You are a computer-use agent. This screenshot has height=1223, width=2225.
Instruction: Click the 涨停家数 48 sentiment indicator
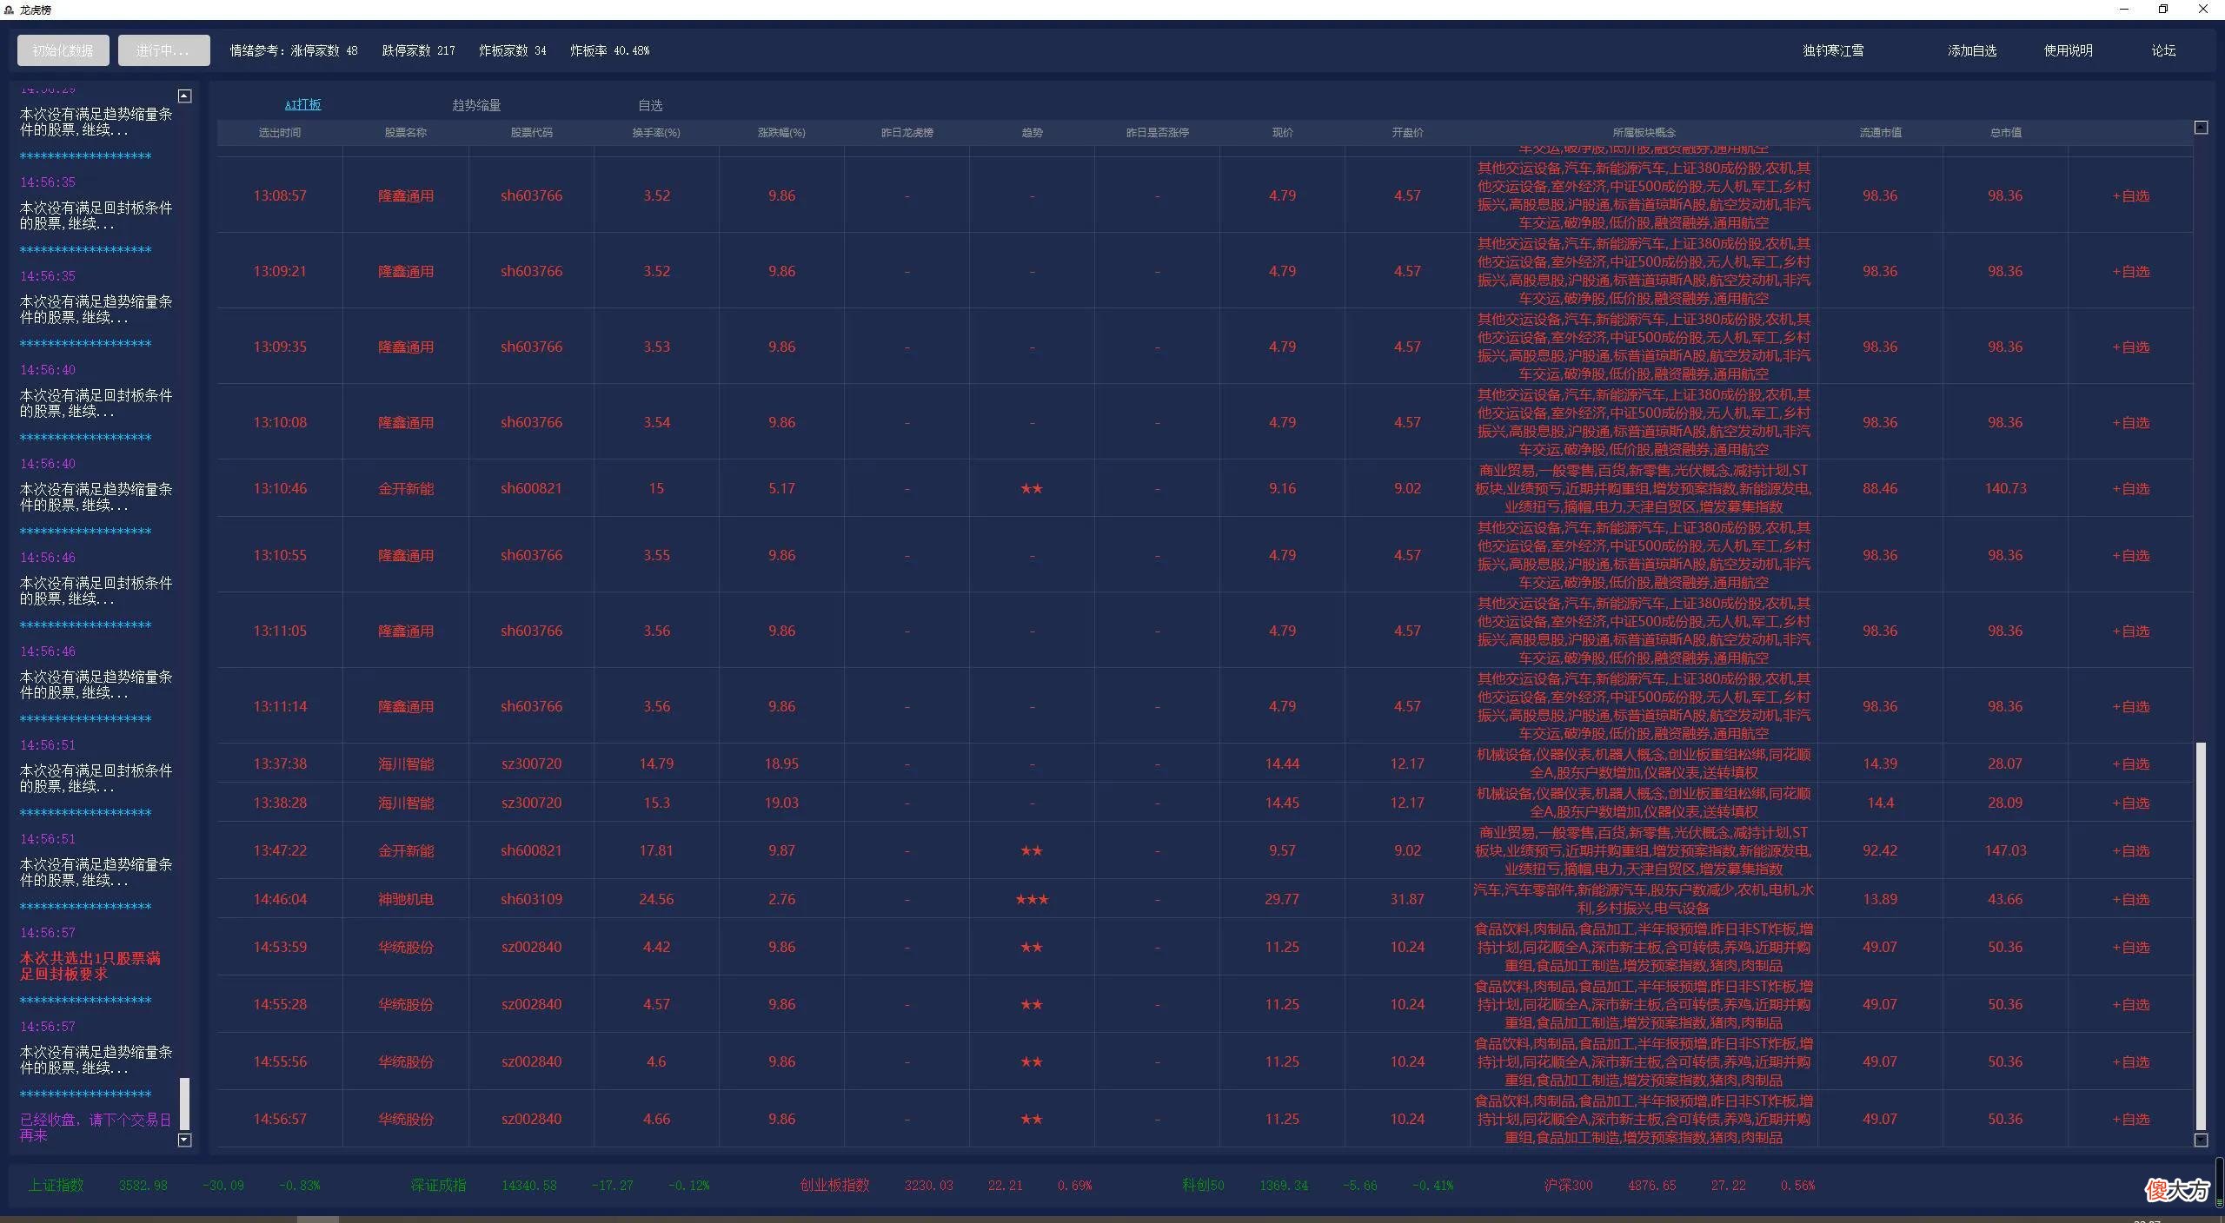pyautogui.click(x=323, y=50)
